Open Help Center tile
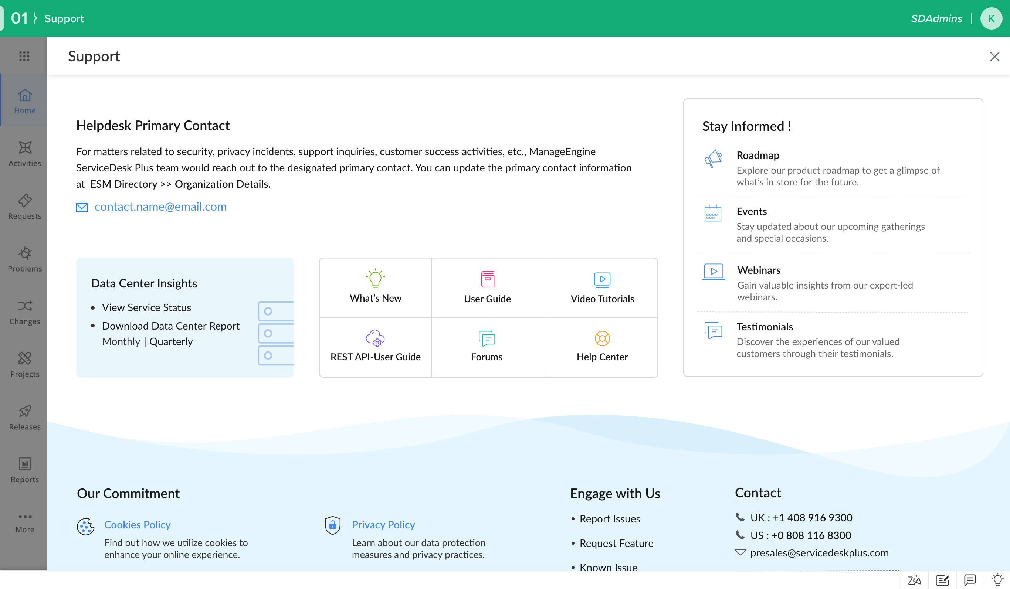Image resolution: width=1010 pixels, height=589 pixels. pyautogui.click(x=601, y=347)
